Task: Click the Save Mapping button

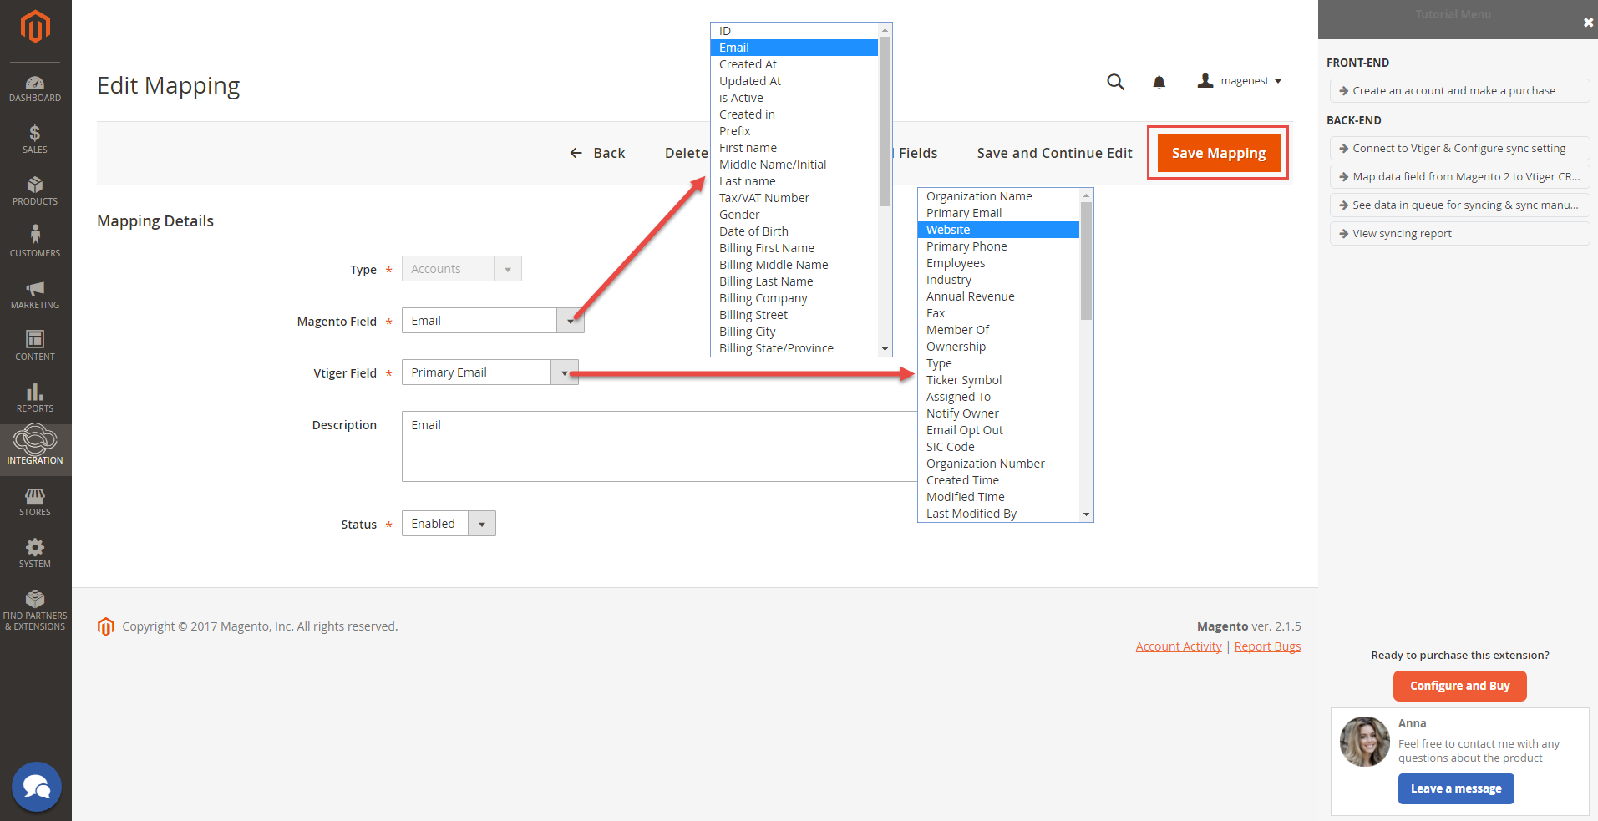Action: pos(1218,153)
